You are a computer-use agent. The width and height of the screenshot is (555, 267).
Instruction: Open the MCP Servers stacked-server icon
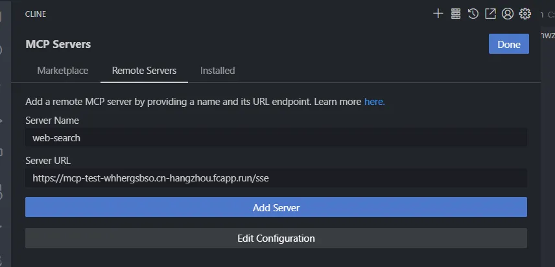click(455, 14)
